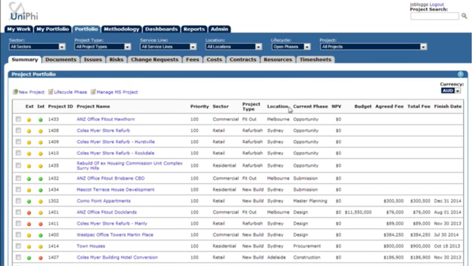
Task: Collapse the Project Portfolio panel icon
Action: tap(460, 74)
